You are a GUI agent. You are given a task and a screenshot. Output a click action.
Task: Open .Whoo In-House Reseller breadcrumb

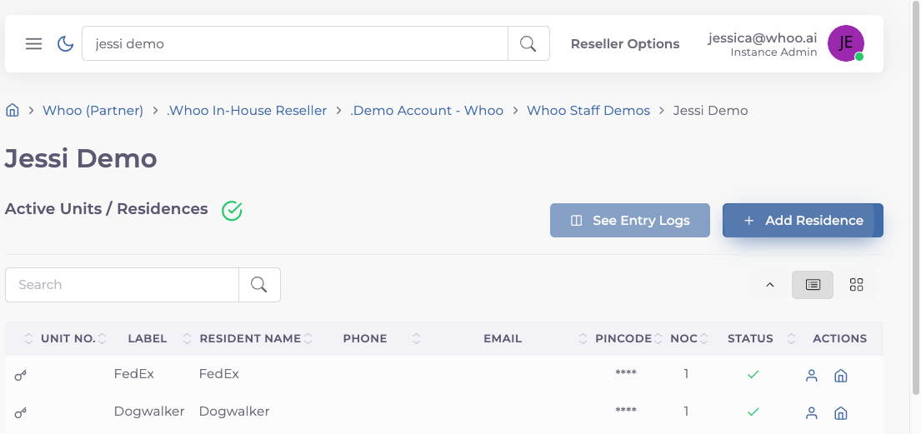pos(247,111)
